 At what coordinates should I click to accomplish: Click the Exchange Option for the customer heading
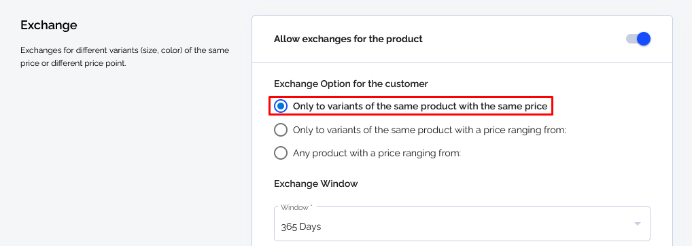tap(351, 84)
